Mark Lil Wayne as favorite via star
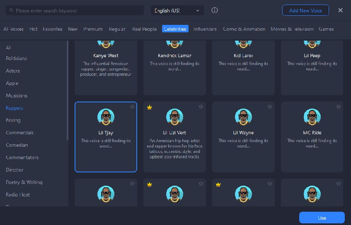 (x=270, y=106)
